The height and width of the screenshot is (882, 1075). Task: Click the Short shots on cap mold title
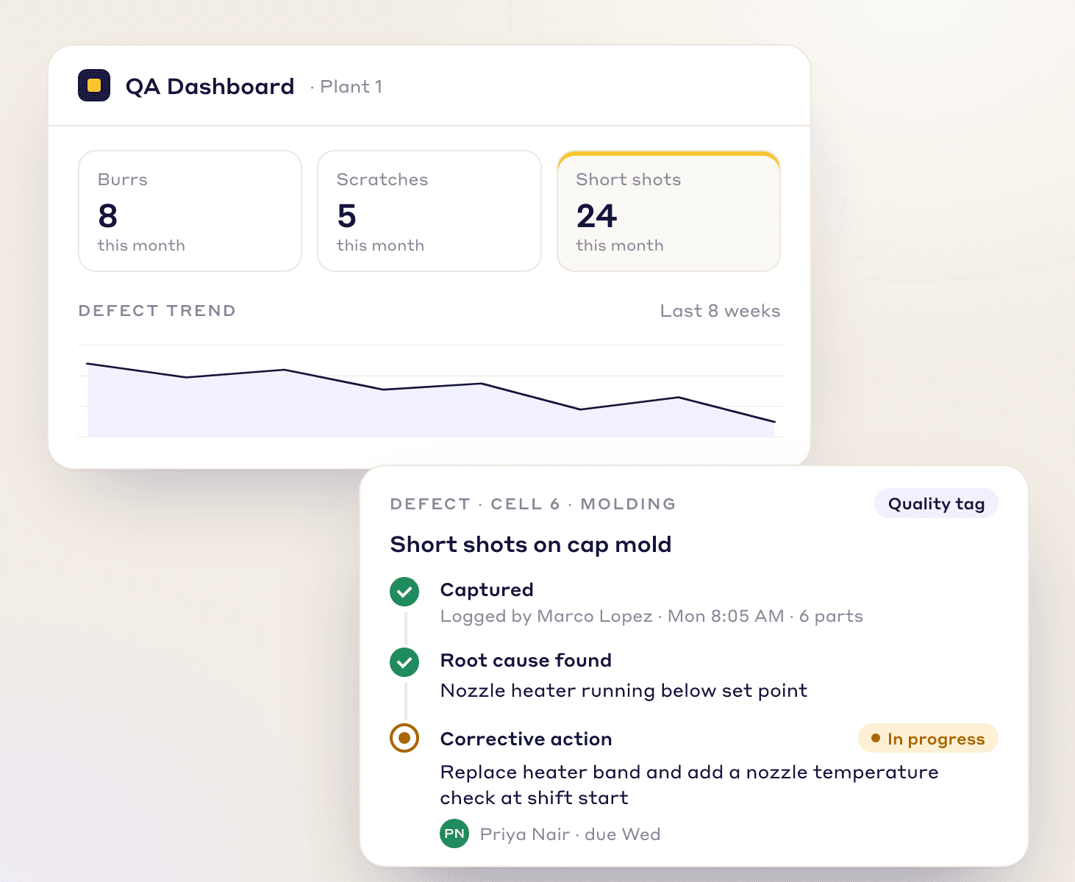point(531,545)
